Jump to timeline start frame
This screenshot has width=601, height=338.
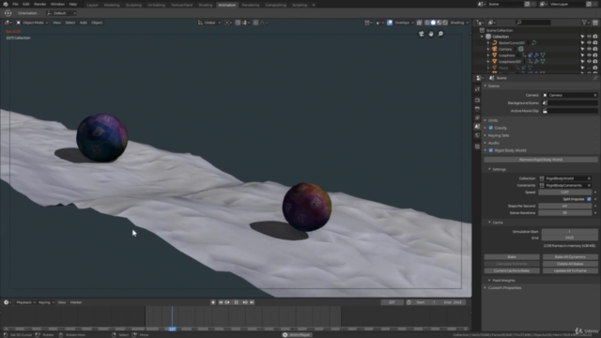(x=221, y=302)
